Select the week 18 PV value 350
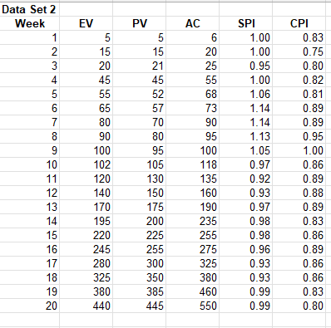 pyautogui.click(x=139, y=277)
